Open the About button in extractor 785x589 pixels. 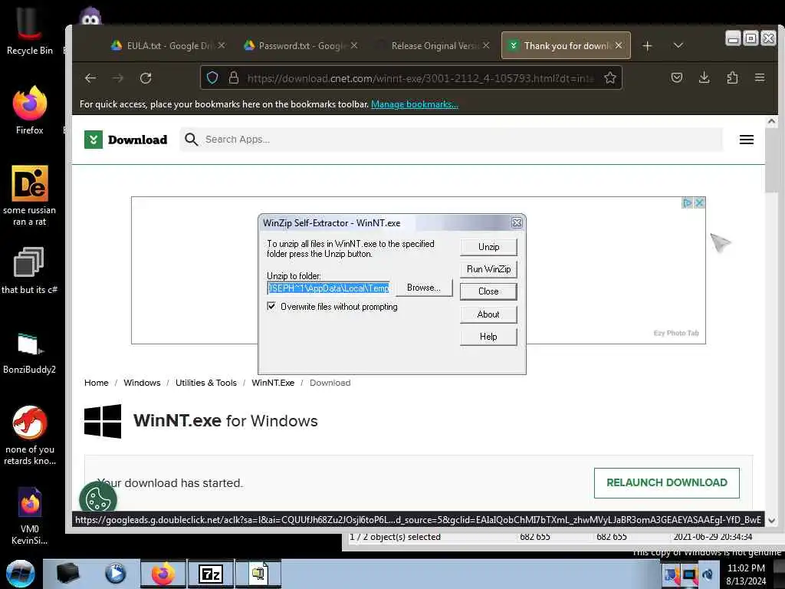pos(488,314)
